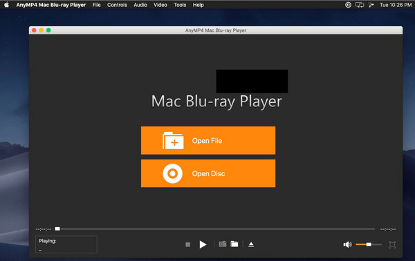
Task: Click the window title AnyMP4 Mac Blu-ray Player
Action: (x=216, y=30)
